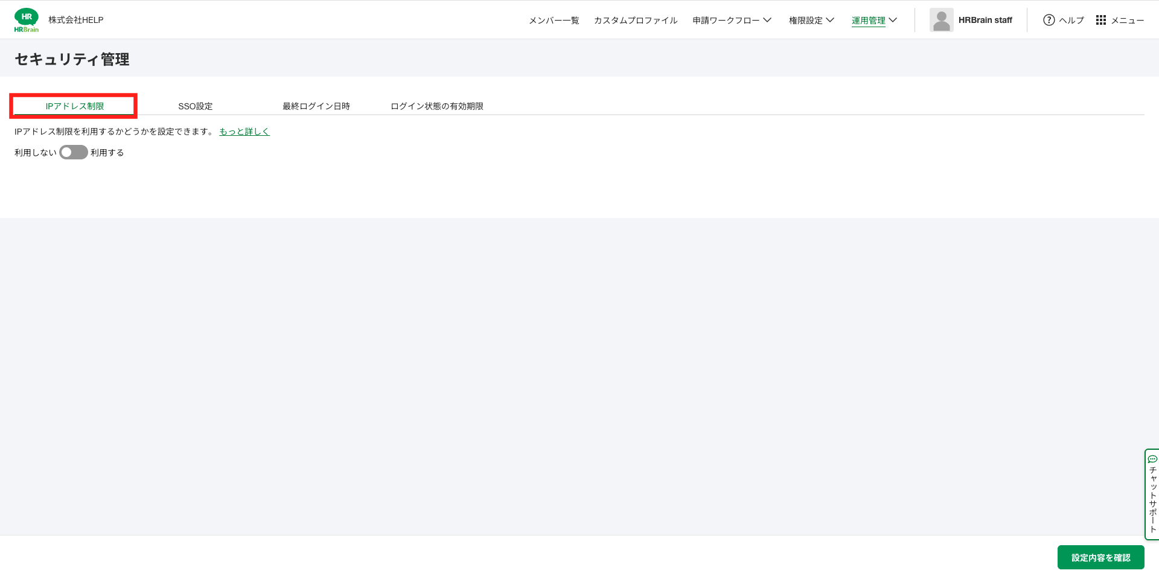Expand the 権限設定 dropdown
The height and width of the screenshot is (579, 1159).
coord(811,20)
